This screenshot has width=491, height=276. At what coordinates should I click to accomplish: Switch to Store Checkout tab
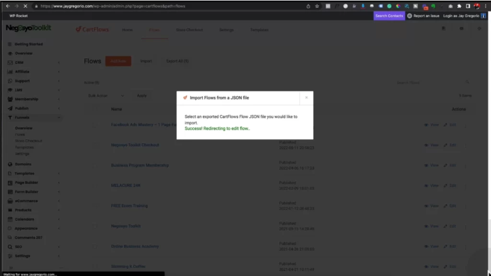pos(189,30)
